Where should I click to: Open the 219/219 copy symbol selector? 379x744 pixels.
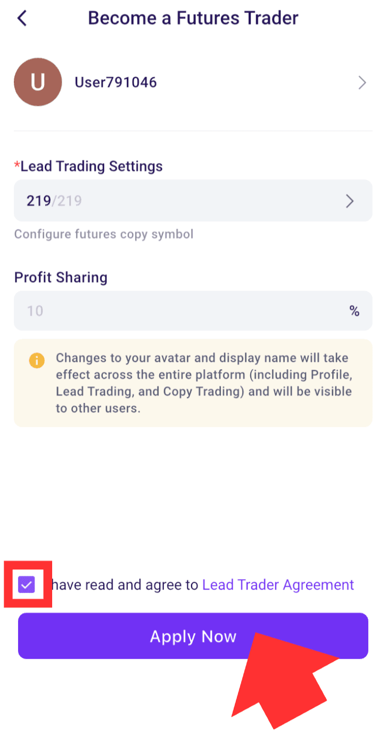[x=193, y=201]
